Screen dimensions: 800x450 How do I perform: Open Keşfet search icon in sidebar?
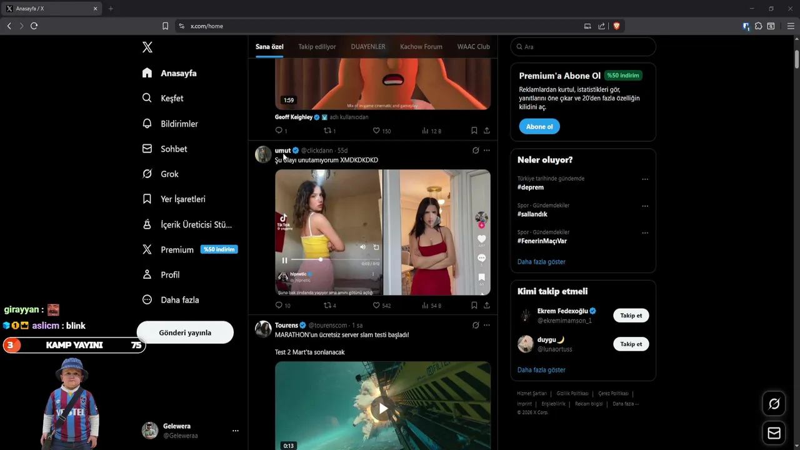point(147,98)
